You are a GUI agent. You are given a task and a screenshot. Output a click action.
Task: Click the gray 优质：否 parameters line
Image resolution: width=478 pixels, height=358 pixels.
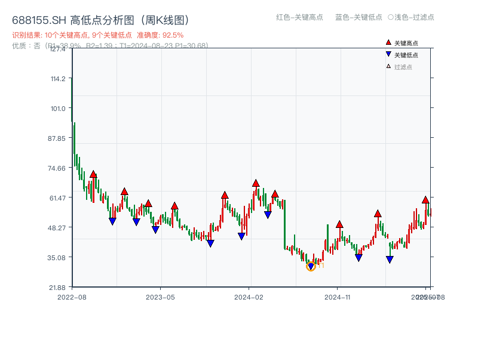click(x=110, y=45)
